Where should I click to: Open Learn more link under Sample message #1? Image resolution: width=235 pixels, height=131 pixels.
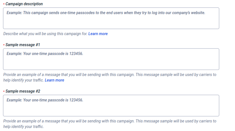(x=54, y=80)
